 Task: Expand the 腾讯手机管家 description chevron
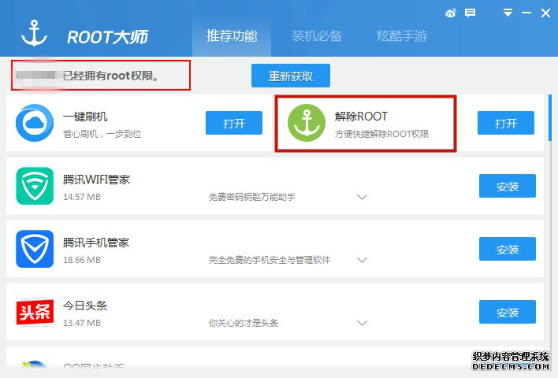[x=362, y=260]
